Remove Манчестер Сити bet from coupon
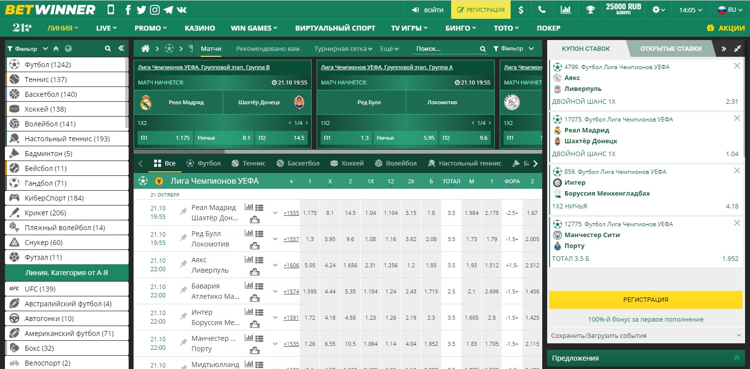This screenshot has width=750, height=369. (x=737, y=223)
